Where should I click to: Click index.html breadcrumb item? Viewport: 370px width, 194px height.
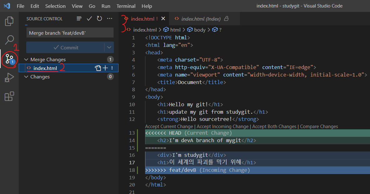click(145, 30)
